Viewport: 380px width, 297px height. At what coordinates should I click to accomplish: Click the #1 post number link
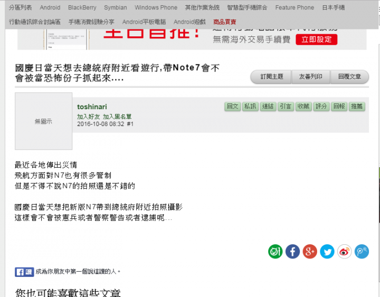coord(130,124)
